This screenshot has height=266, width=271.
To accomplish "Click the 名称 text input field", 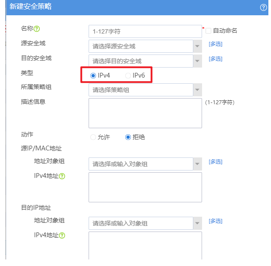I will (x=145, y=31).
